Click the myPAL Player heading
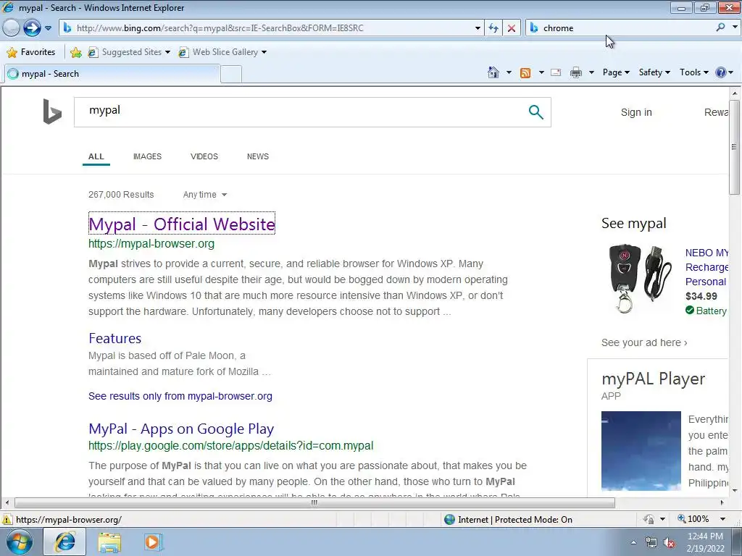This screenshot has height=556, width=742. [653, 379]
